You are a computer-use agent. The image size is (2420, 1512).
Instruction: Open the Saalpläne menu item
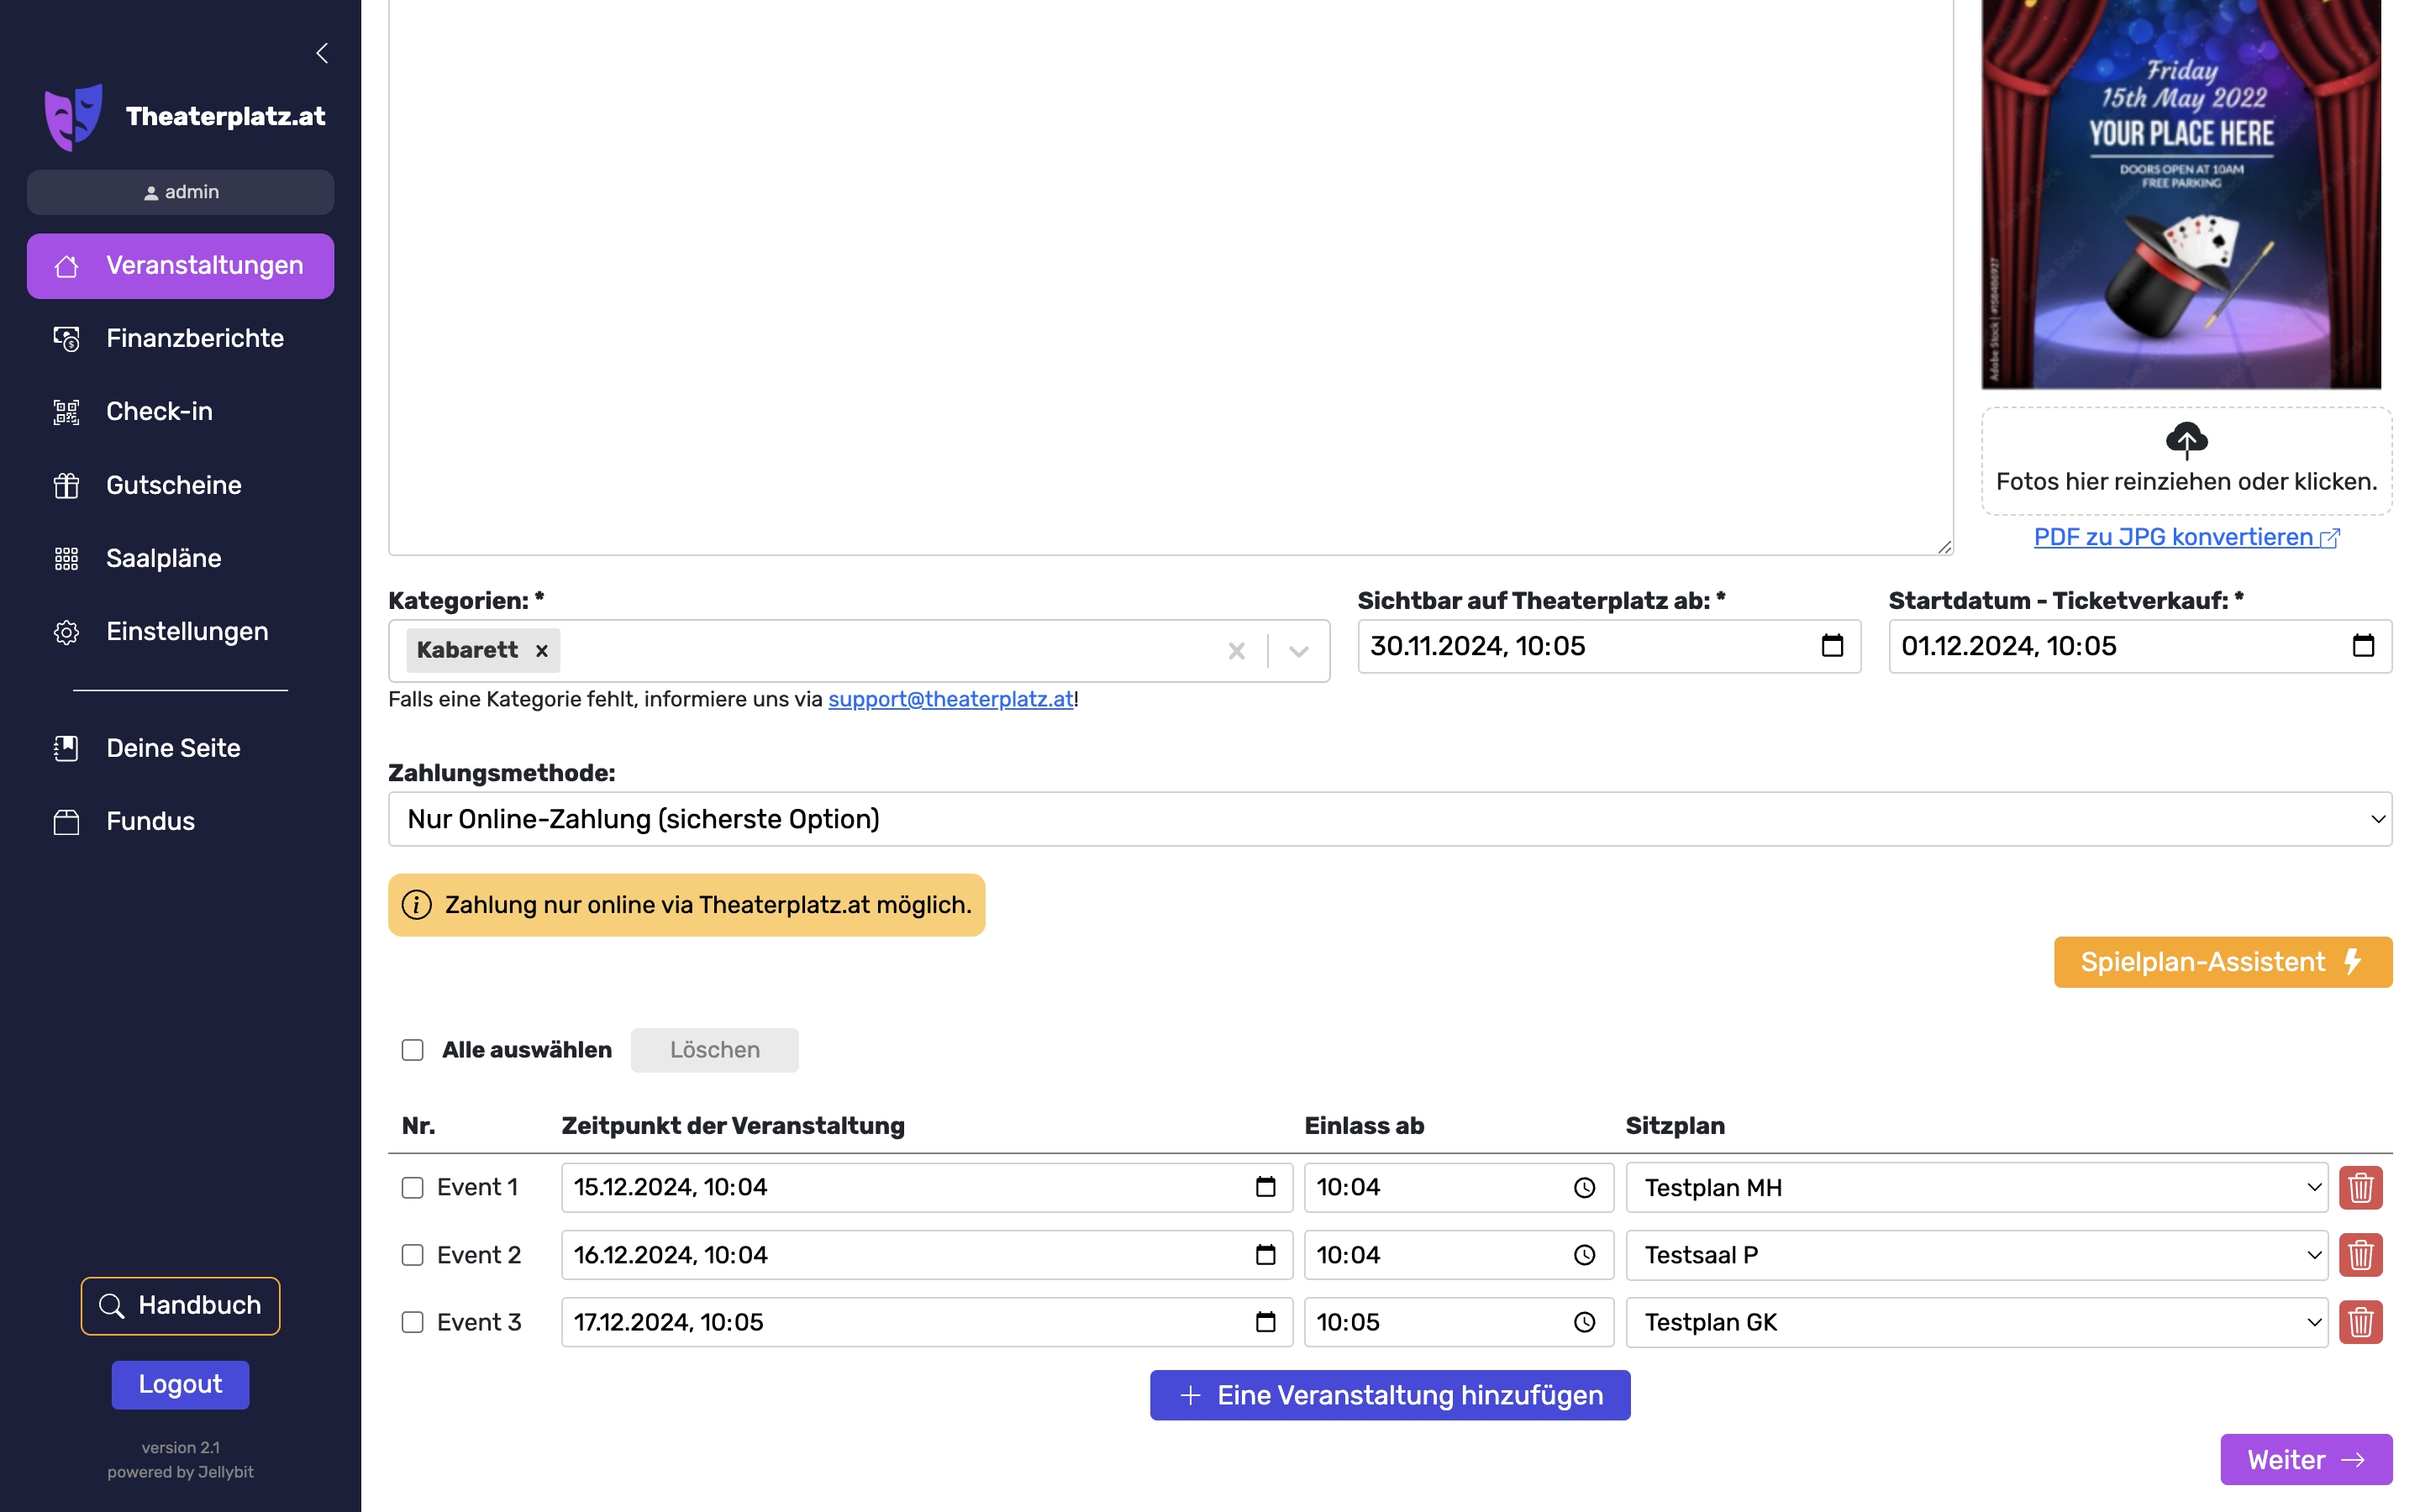(x=163, y=558)
